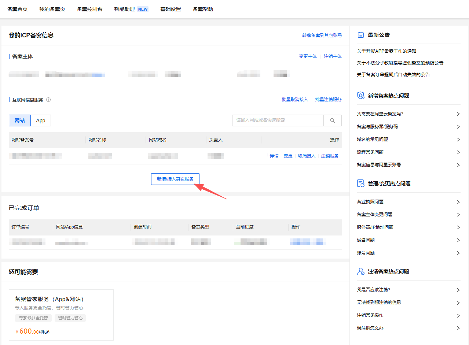This screenshot has width=469, height=345.
Task: Open 备案控制台 in top navigation
Action: pyautogui.click(x=89, y=9)
